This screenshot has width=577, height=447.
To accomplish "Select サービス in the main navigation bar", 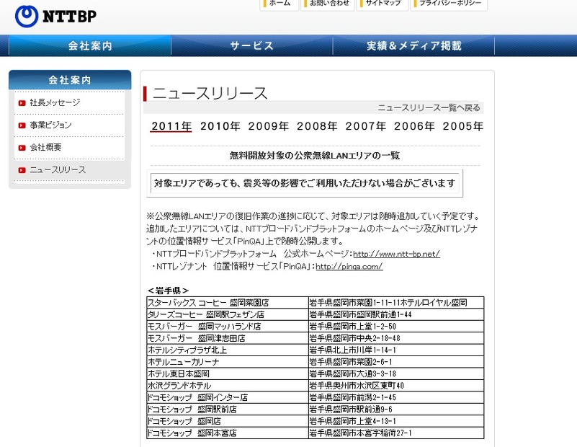I will tap(251, 45).
